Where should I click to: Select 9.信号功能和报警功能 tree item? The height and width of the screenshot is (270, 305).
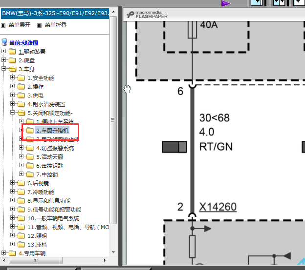[54, 210]
